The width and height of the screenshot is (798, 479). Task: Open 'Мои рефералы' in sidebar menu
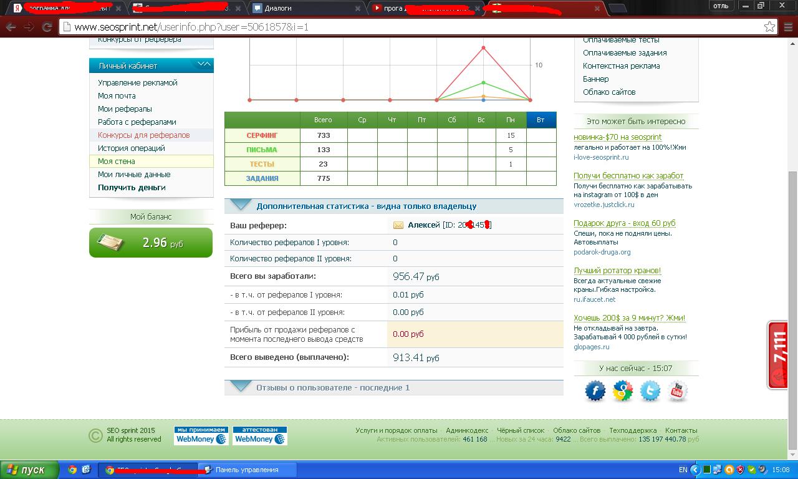coord(125,109)
